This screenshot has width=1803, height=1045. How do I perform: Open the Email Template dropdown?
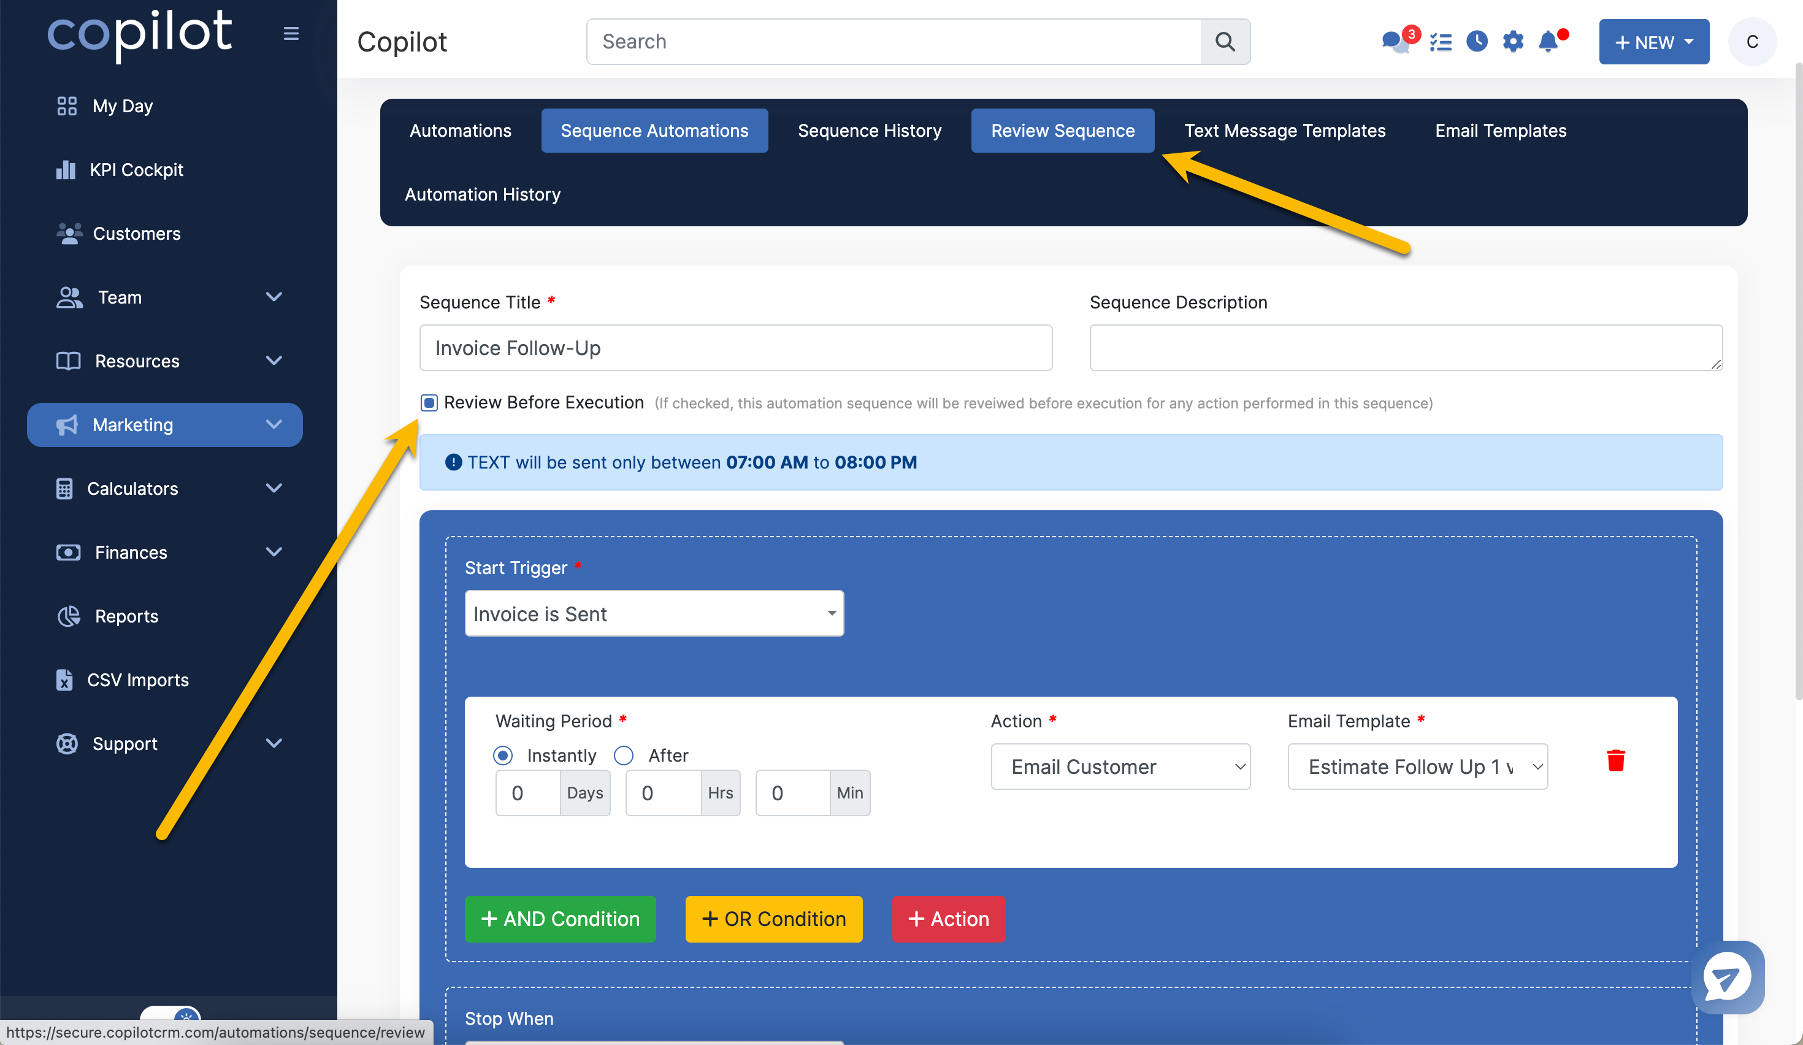(1417, 767)
